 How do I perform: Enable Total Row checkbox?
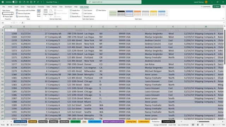(71, 13)
